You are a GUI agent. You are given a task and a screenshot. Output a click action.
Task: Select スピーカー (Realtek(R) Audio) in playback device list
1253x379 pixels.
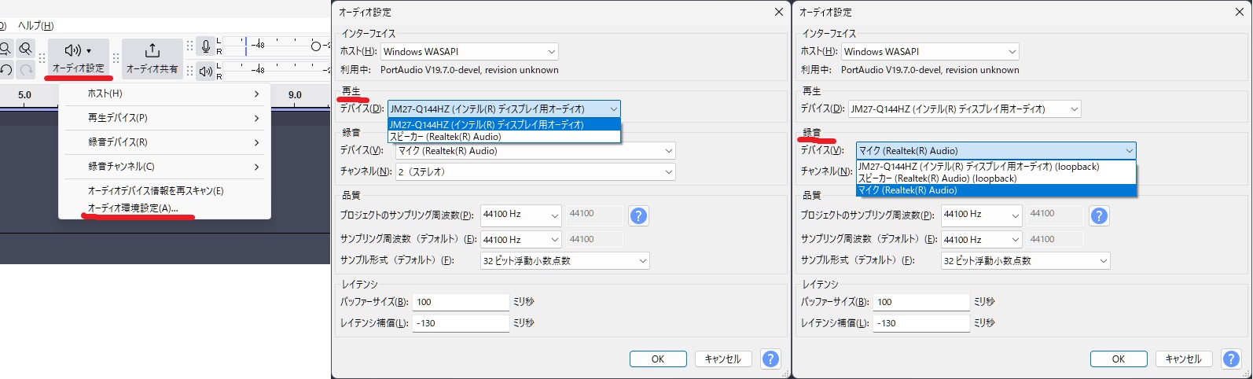click(445, 137)
